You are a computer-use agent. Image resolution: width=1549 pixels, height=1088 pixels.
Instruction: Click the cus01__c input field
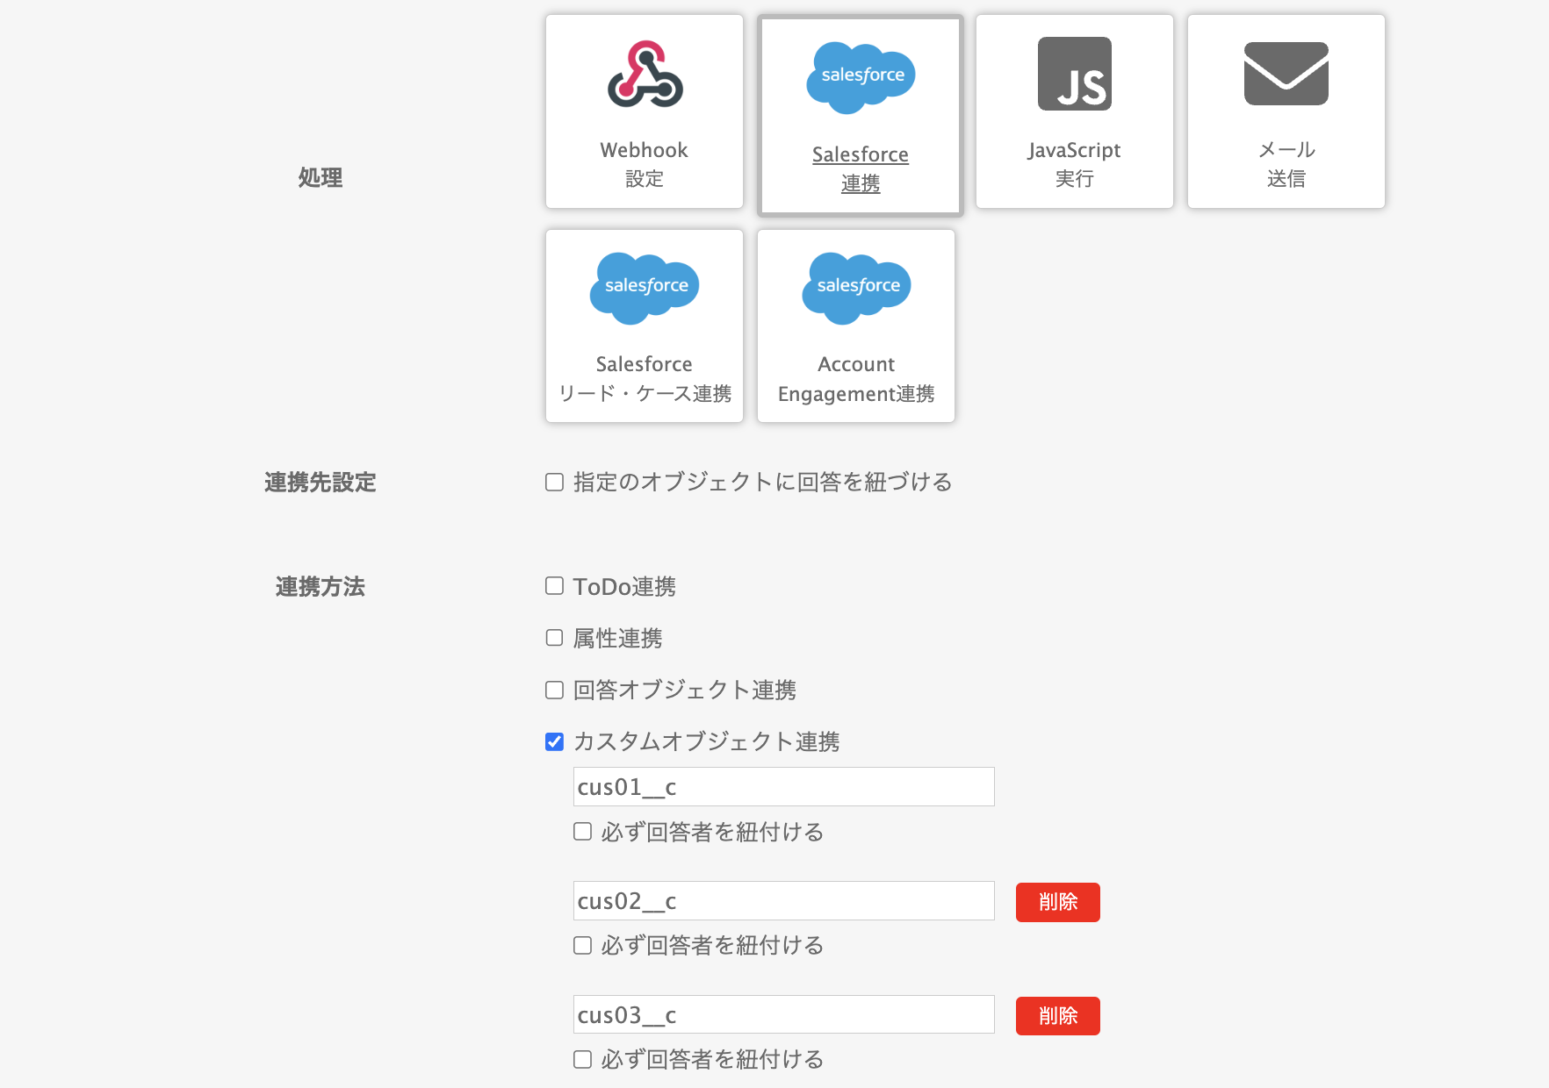coord(784,787)
